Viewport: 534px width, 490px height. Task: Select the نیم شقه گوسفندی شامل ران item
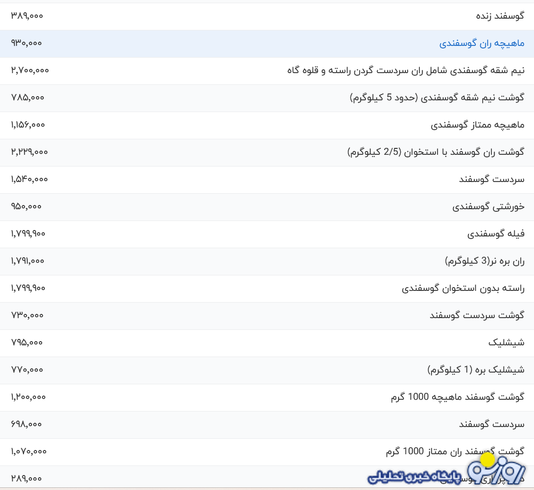coord(405,70)
